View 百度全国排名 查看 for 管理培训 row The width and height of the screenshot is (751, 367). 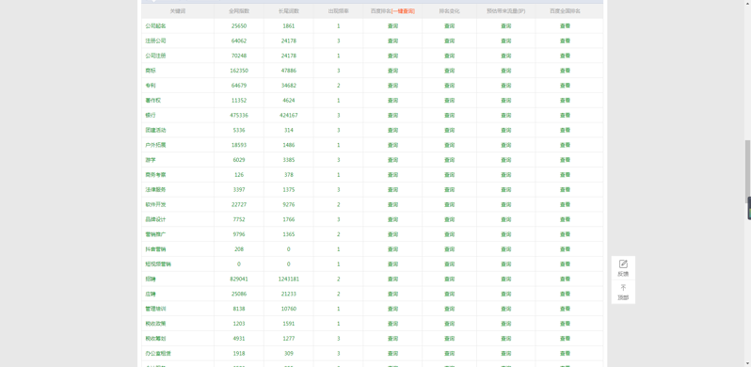566,309
